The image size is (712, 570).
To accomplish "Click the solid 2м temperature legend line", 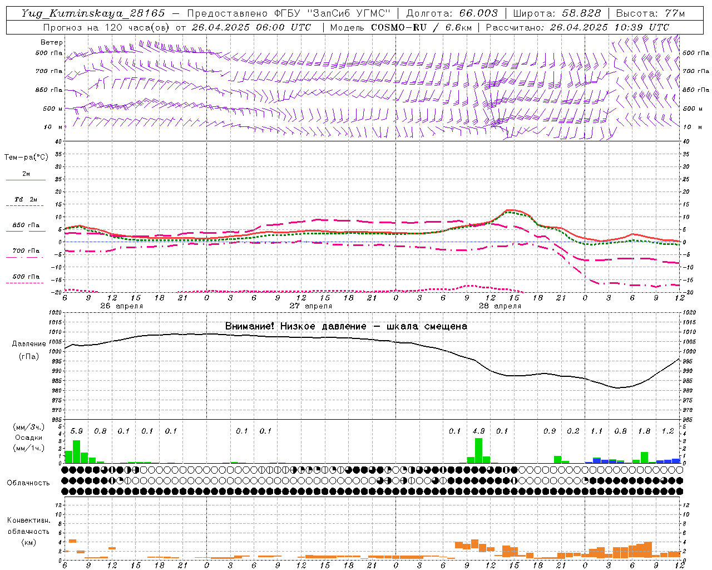I will pos(26,180).
